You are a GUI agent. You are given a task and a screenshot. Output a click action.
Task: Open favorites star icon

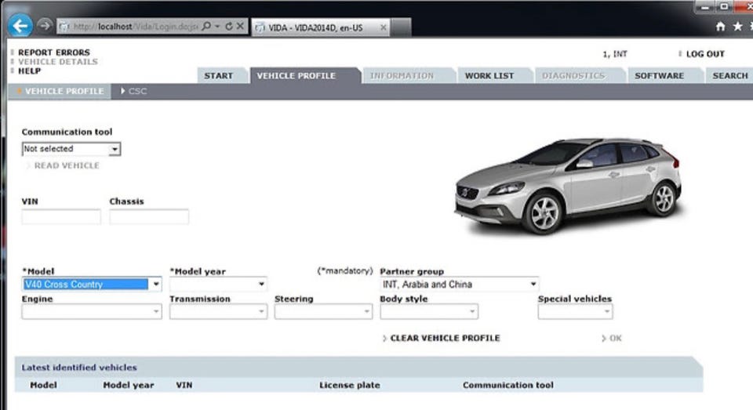pyautogui.click(x=737, y=27)
